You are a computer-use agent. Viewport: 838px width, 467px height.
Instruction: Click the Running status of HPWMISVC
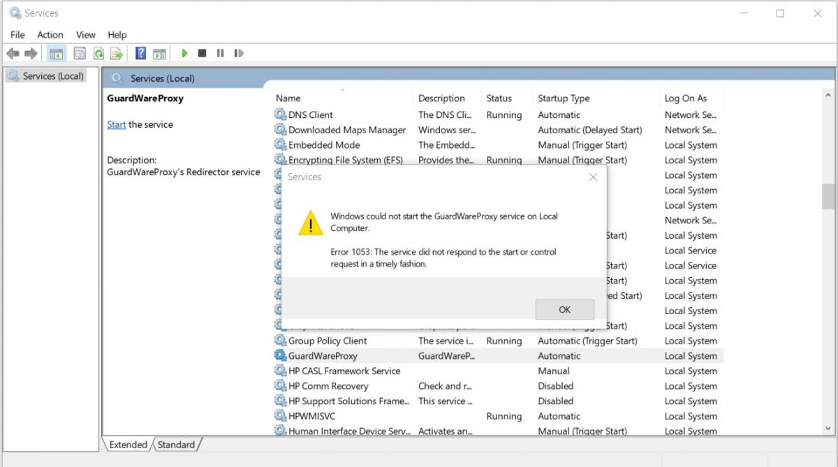click(x=504, y=416)
